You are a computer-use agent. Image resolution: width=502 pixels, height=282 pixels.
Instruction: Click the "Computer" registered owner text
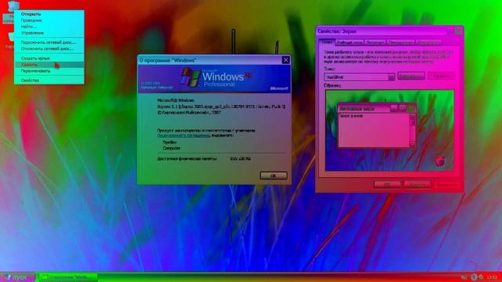172,148
